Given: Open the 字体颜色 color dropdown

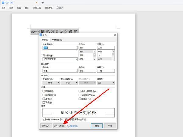Looking at the screenshot, I should pos(51,83).
